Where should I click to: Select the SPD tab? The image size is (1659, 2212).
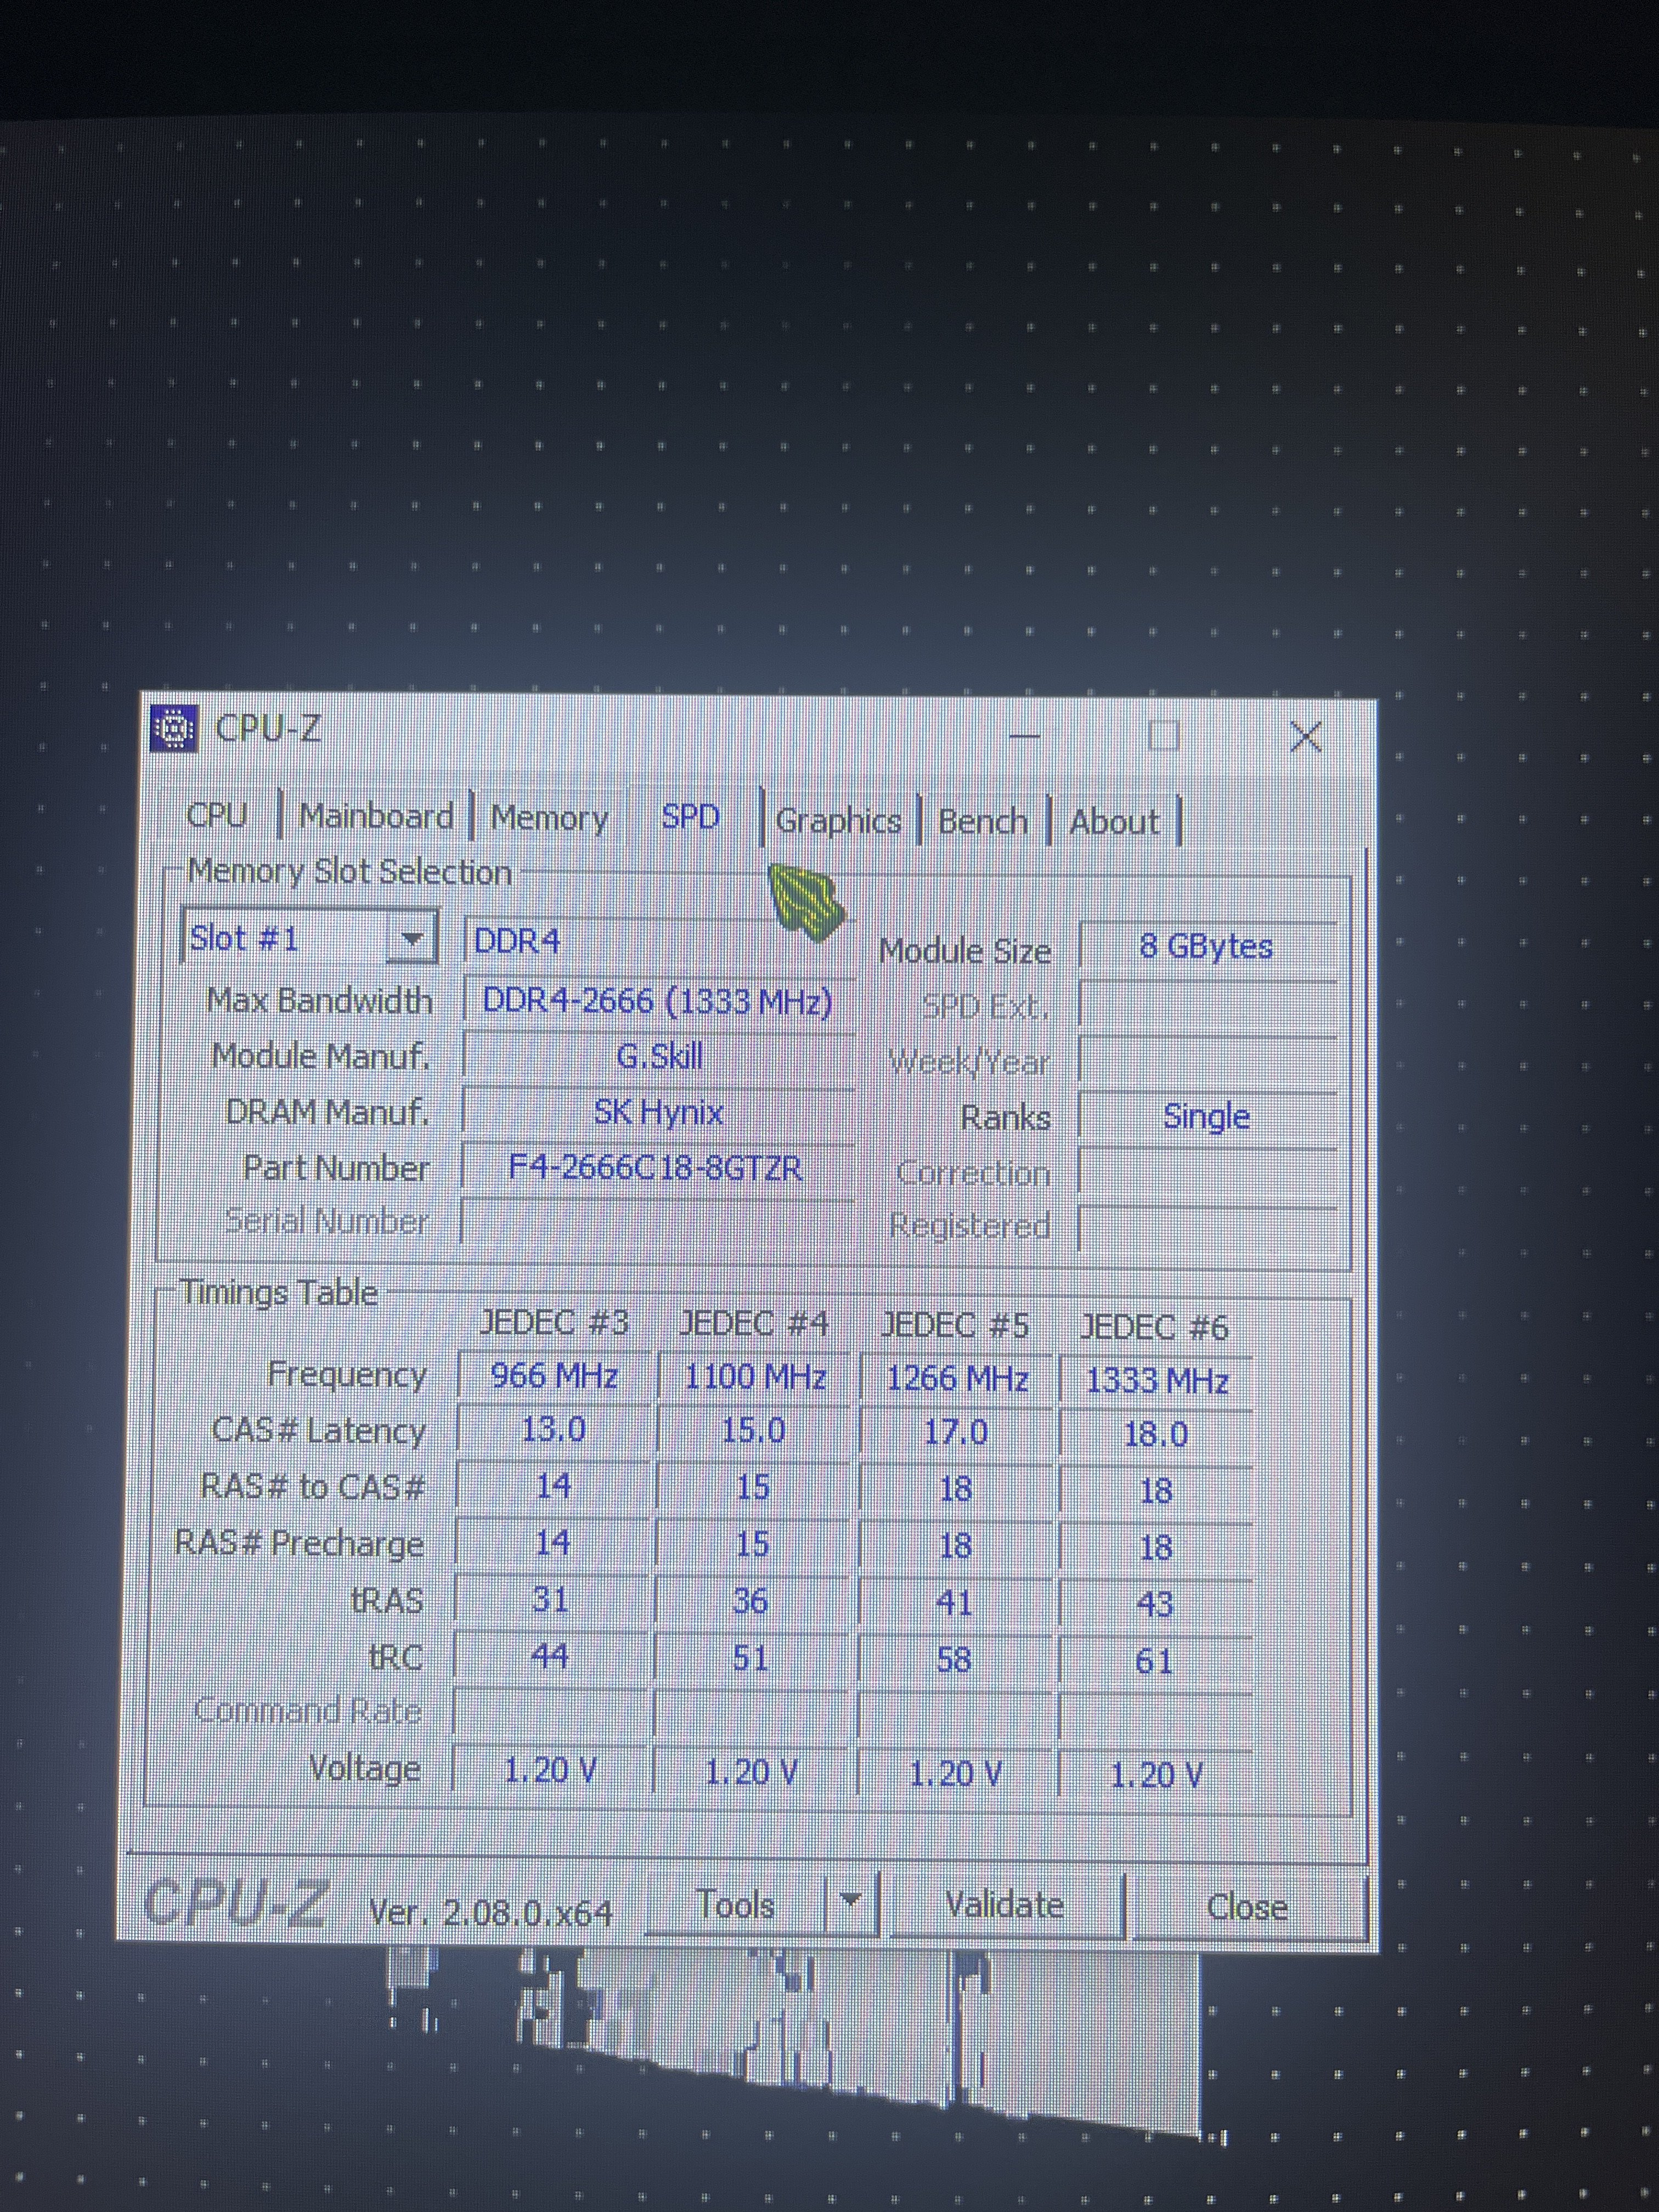pyautogui.click(x=690, y=816)
